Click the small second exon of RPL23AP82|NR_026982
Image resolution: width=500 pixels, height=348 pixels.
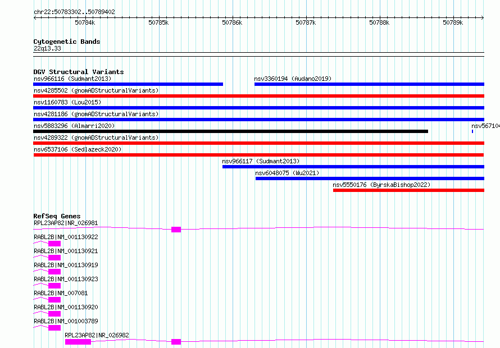point(176,342)
